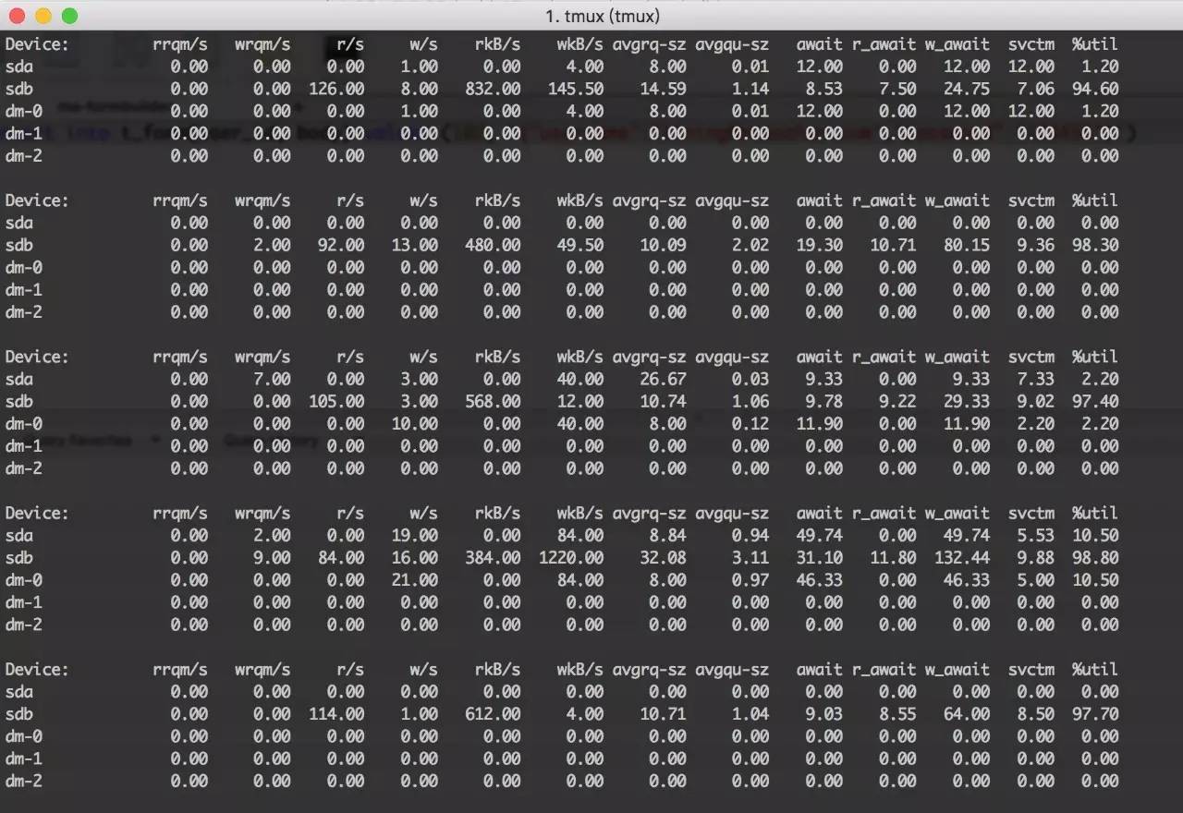The height and width of the screenshot is (813, 1183).
Task: Click the rkB/s value 480.00
Action: point(493,245)
